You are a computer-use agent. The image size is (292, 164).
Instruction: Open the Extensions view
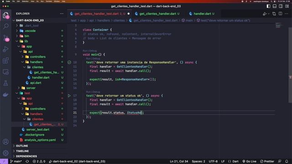(6, 61)
